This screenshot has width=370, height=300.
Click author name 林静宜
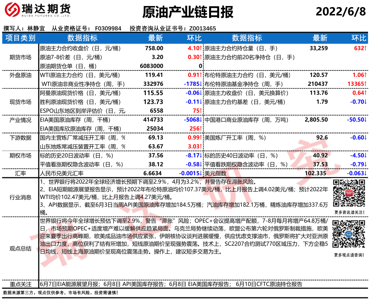pos(36,28)
